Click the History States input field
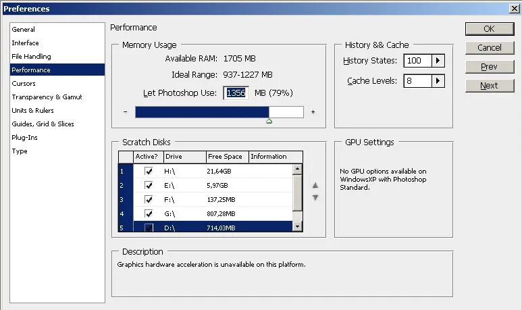 [x=417, y=61]
